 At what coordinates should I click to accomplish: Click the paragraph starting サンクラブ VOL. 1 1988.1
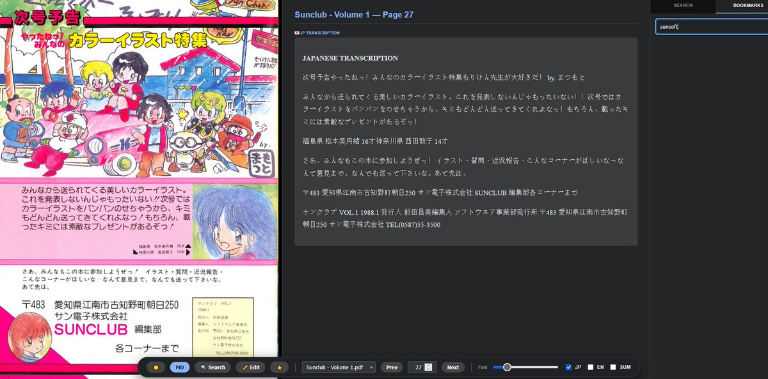coord(465,218)
